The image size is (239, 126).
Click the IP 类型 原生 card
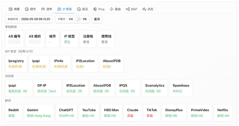[x=70, y=39]
